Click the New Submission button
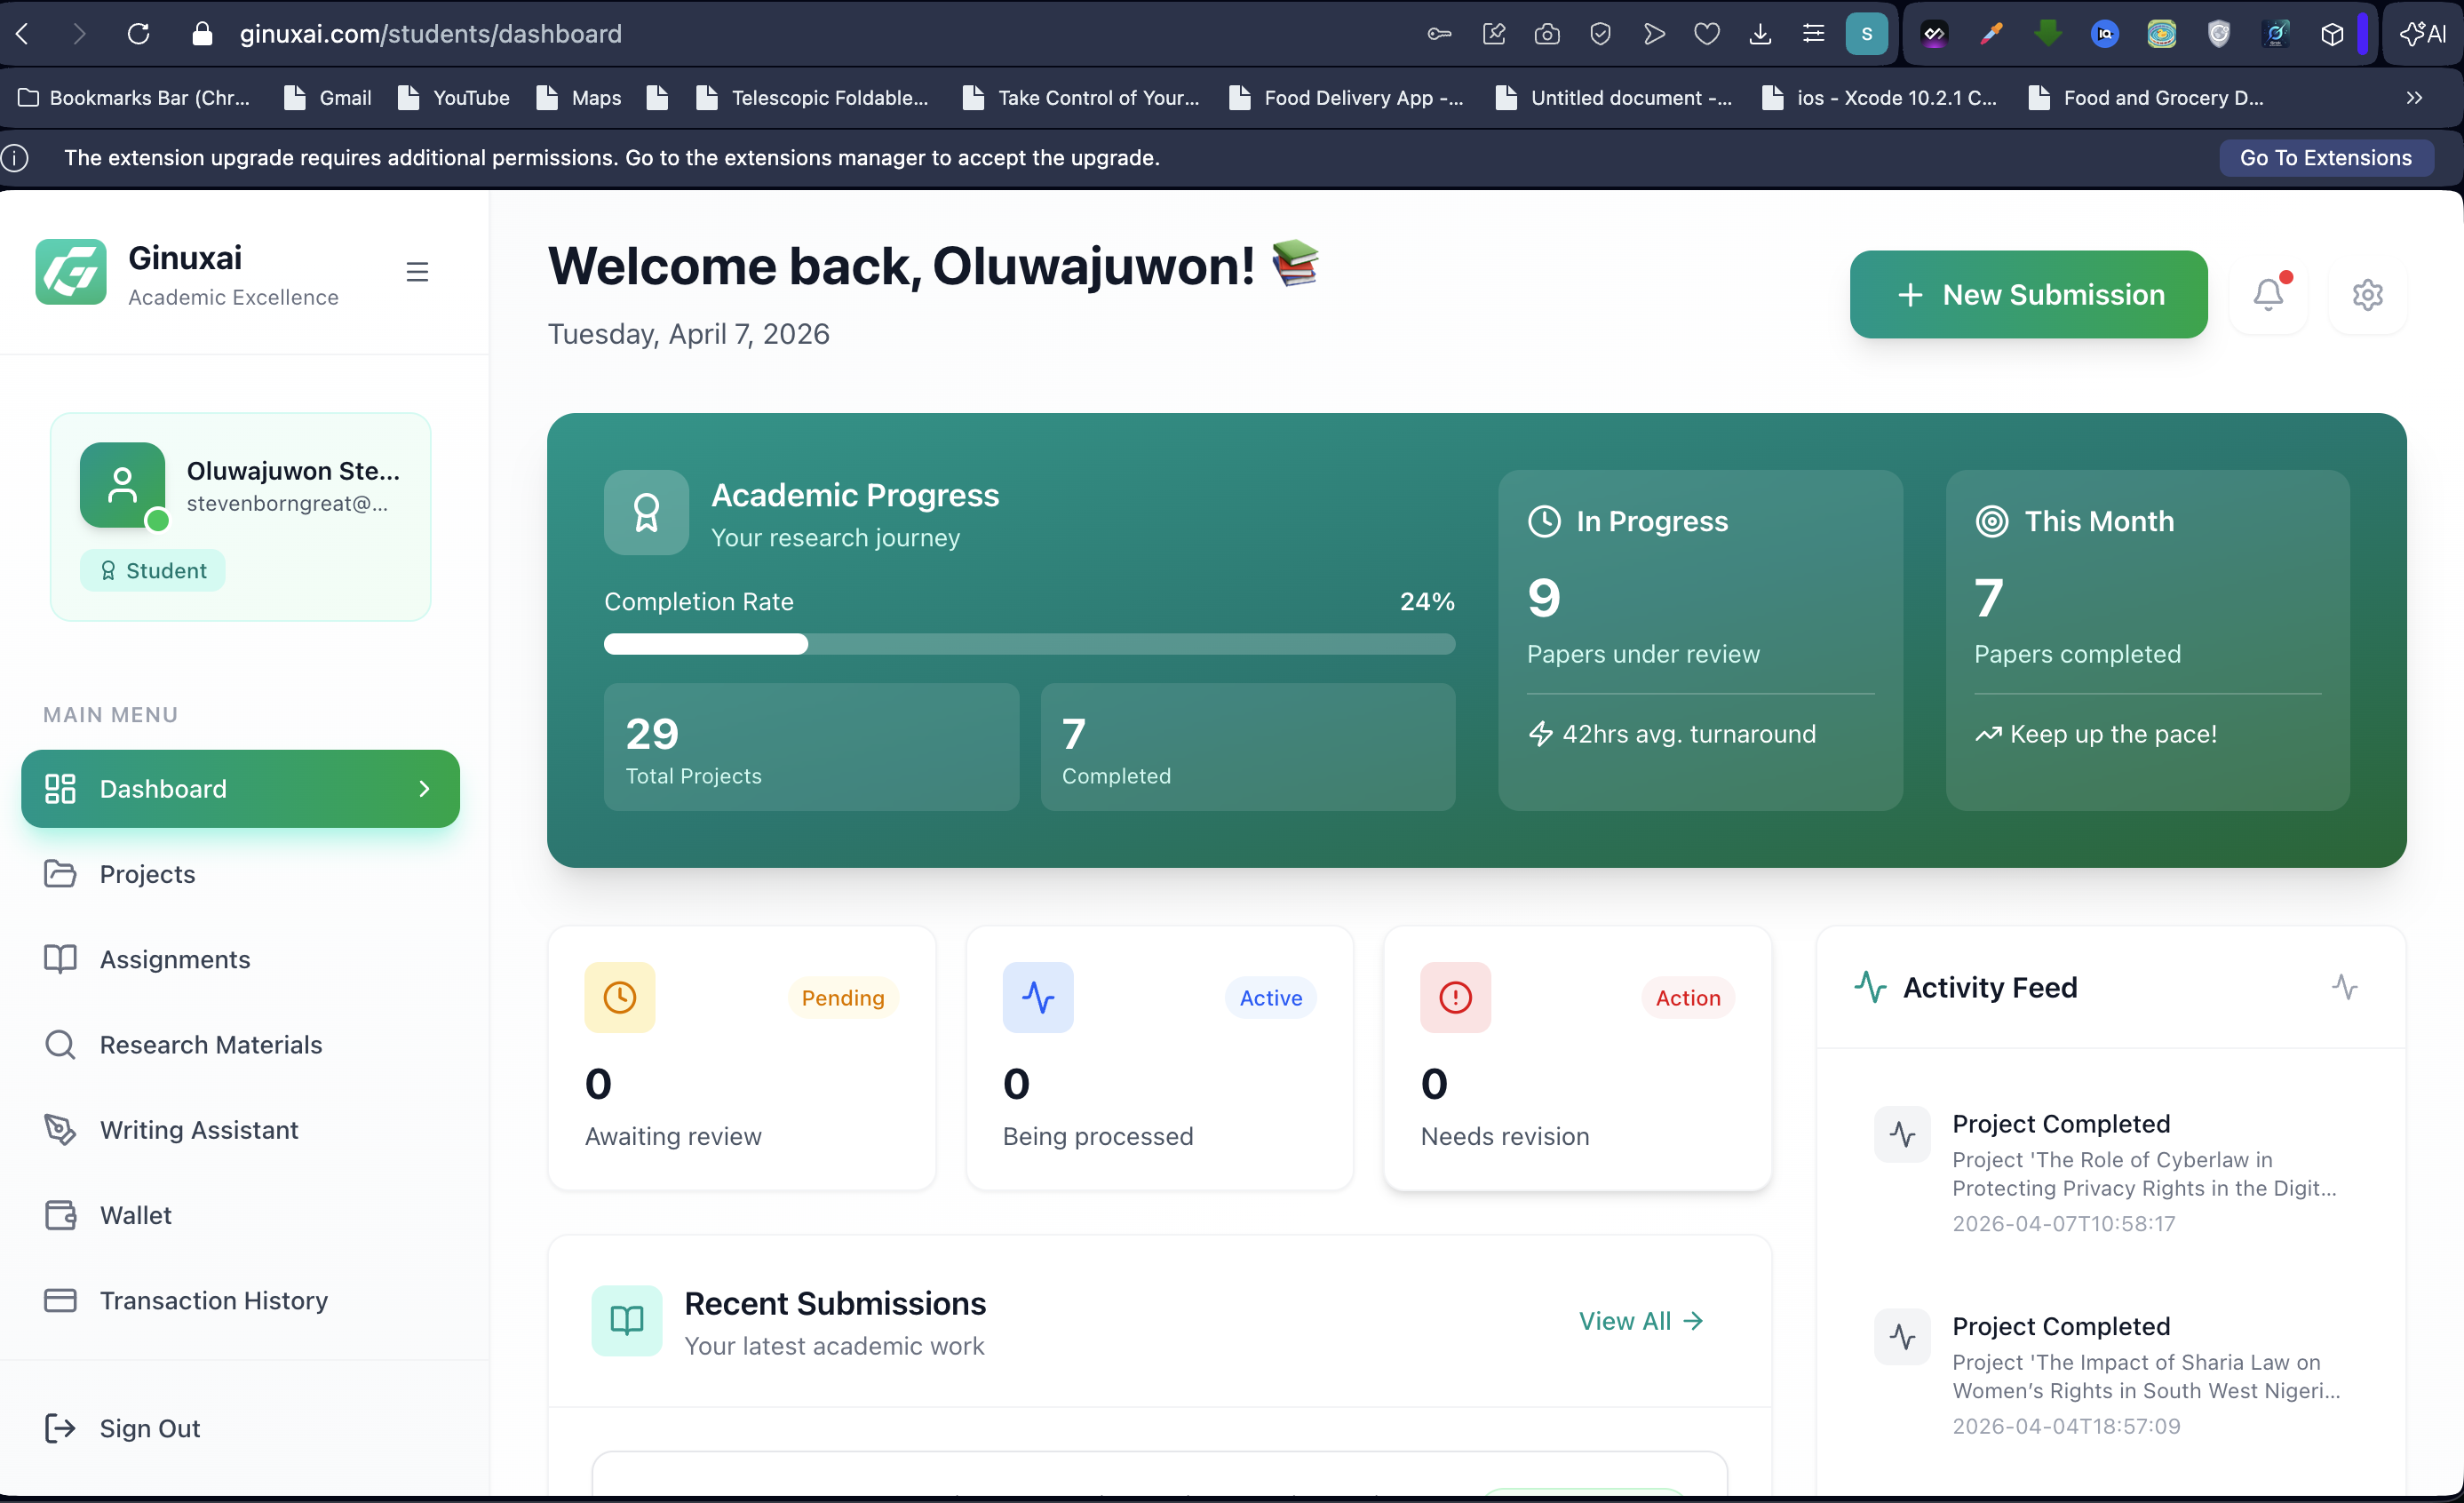 tap(2028, 295)
